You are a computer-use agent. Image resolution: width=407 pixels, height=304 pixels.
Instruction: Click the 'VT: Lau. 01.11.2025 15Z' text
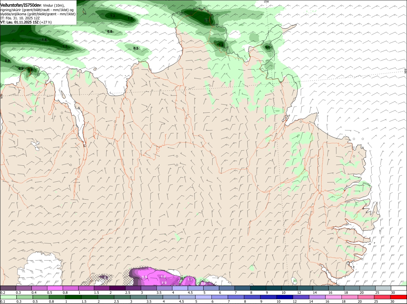coord(19,22)
